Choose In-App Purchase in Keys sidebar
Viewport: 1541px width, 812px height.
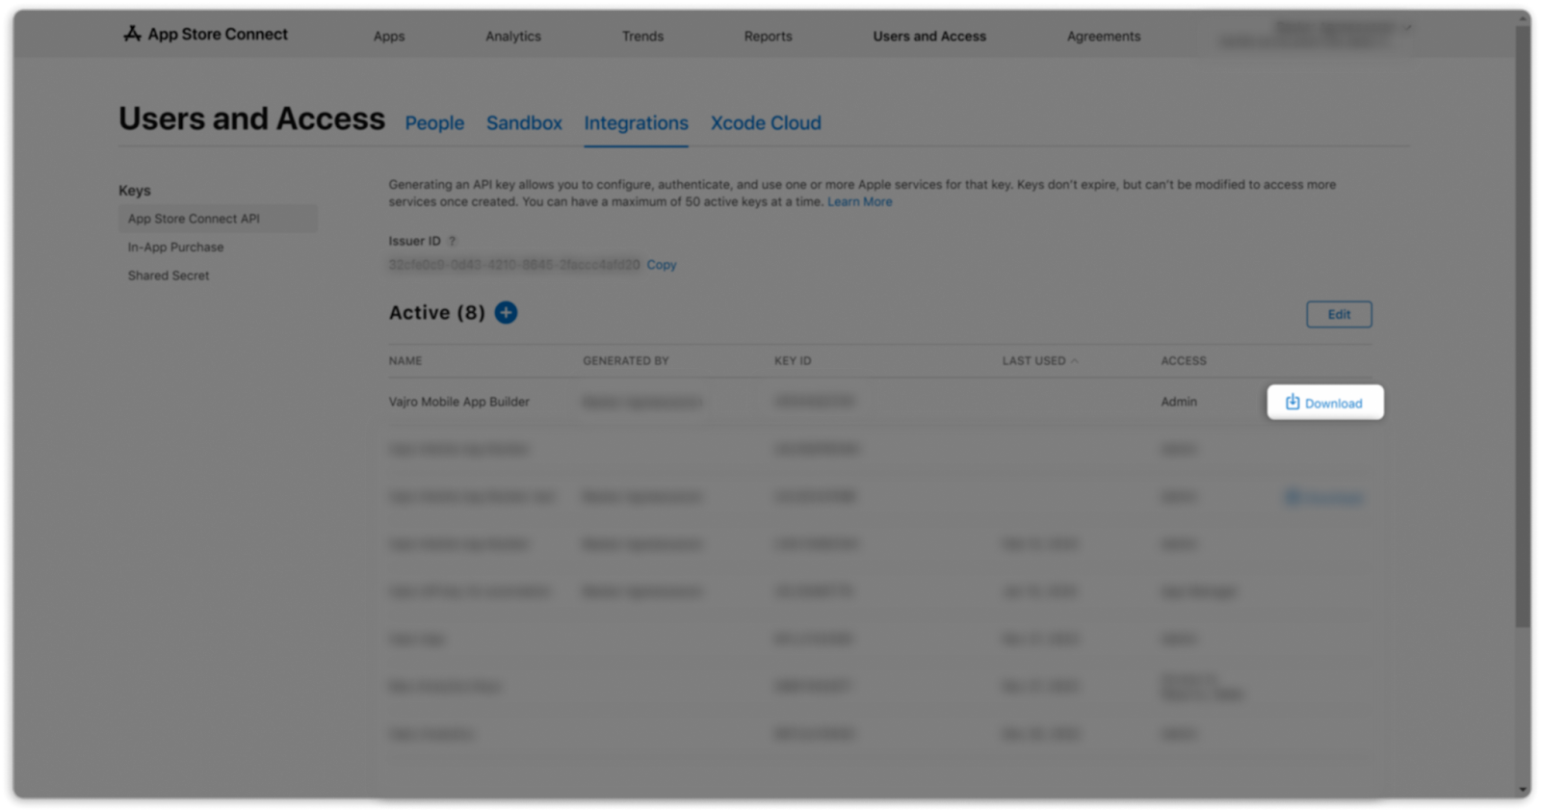(x=175, y=248)
